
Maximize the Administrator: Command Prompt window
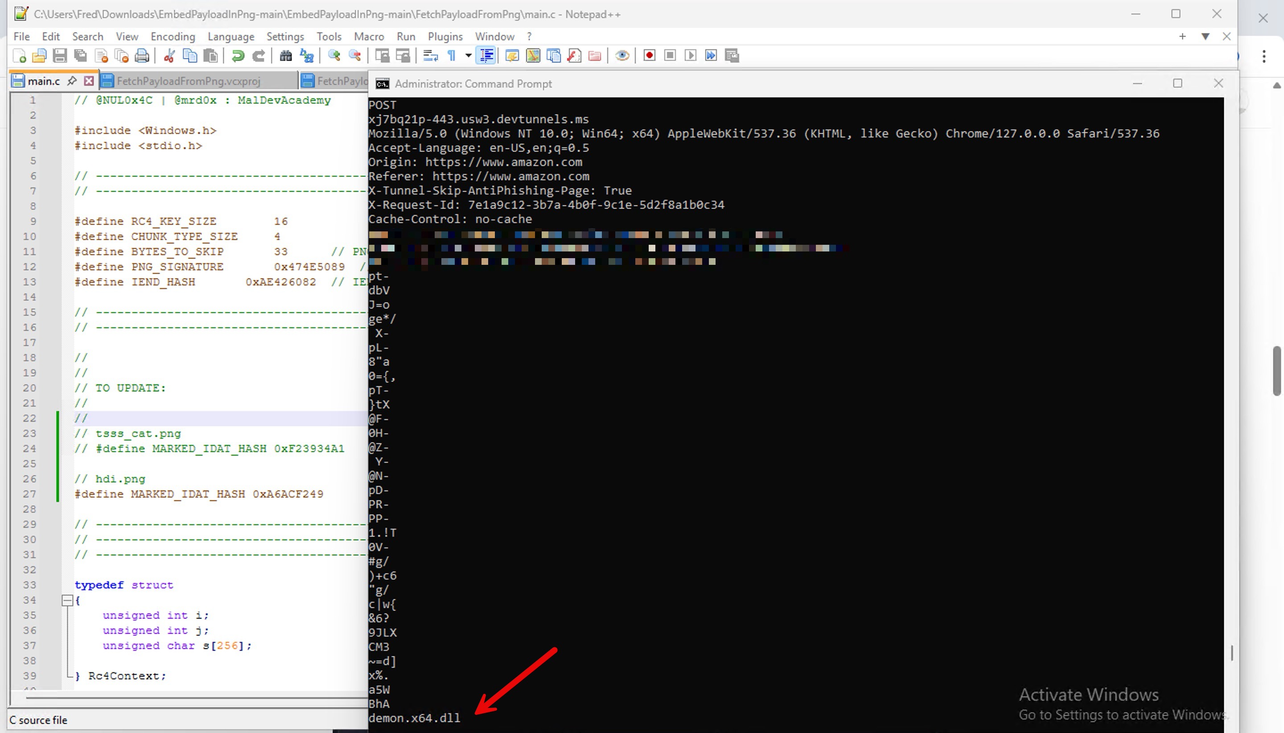click(1177, 83)
